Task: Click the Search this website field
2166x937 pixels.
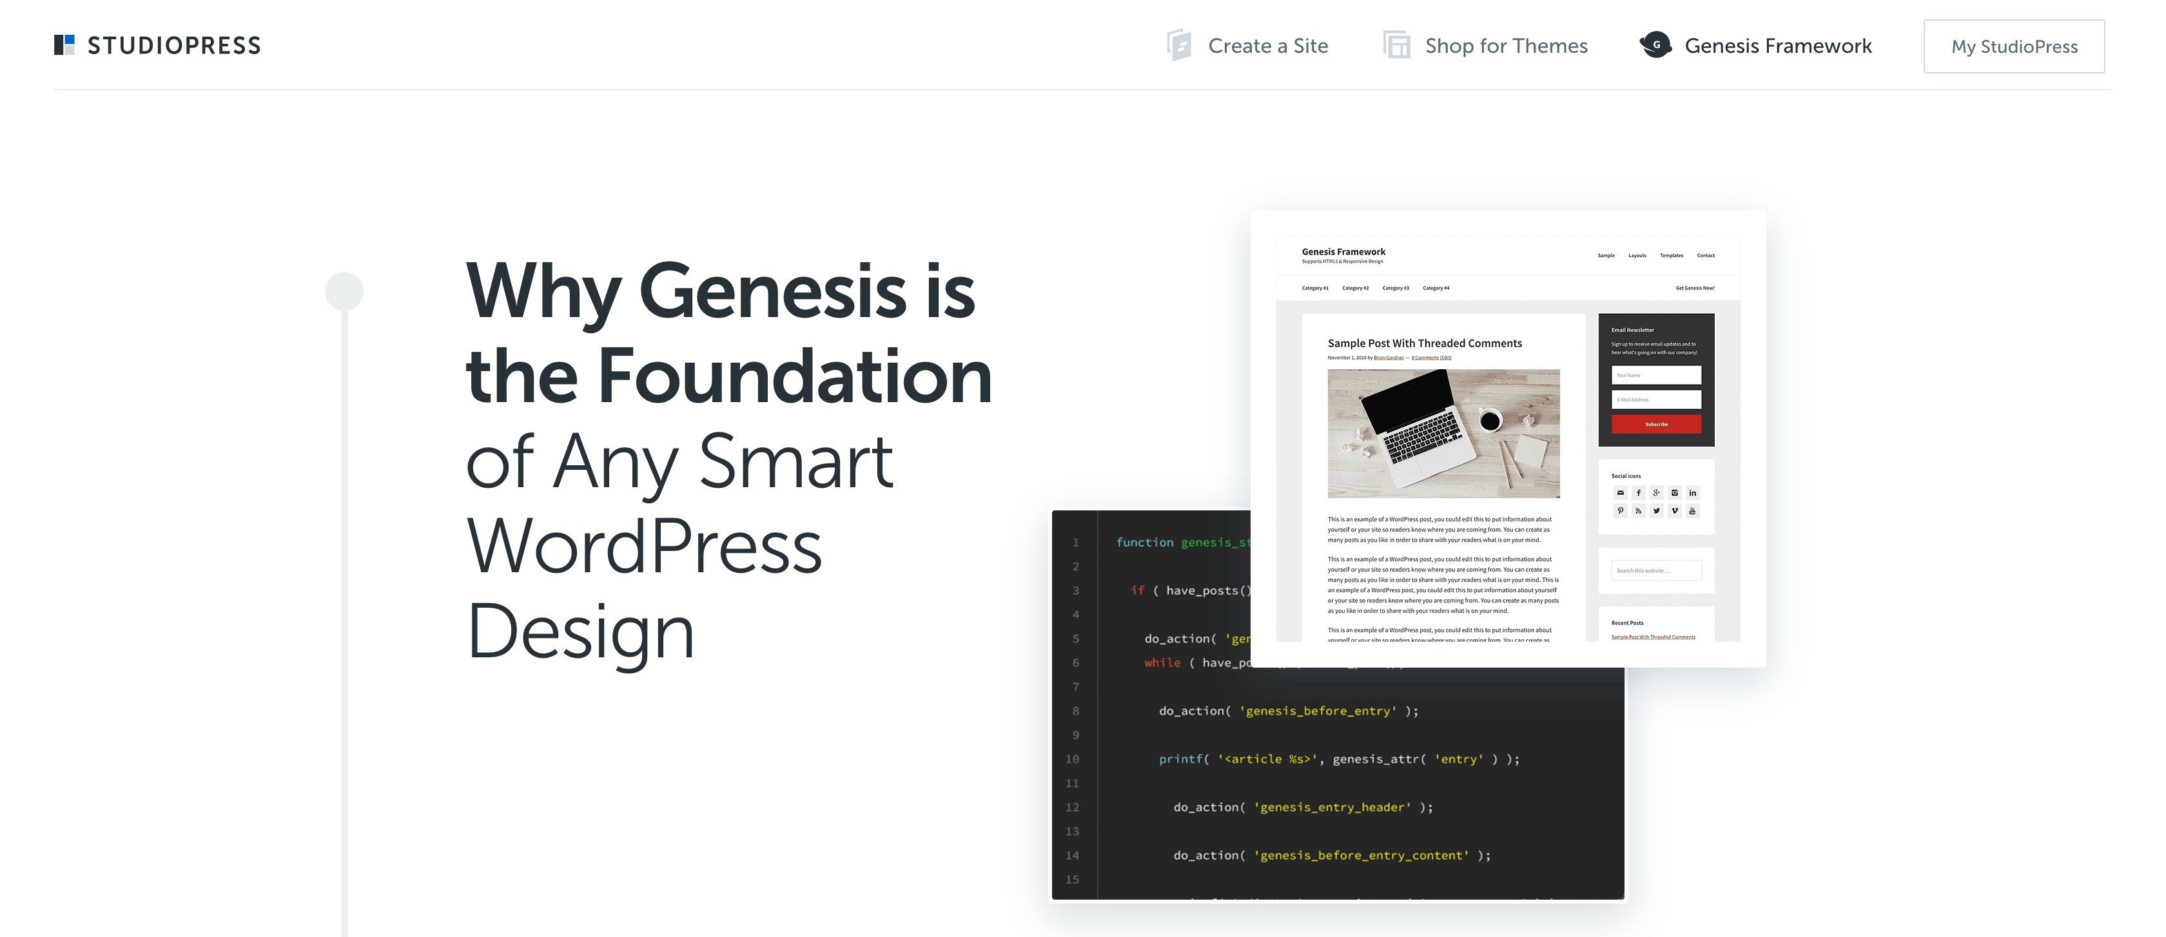Action: 1657,570
